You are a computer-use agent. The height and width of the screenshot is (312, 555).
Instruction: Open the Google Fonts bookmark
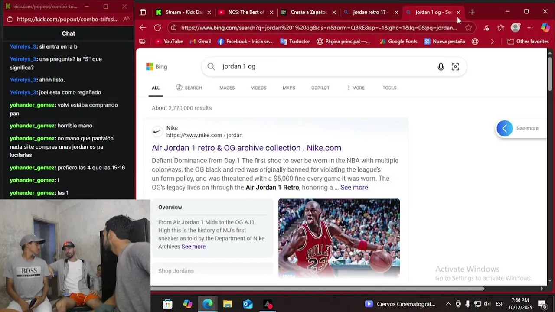pos(398,42)
